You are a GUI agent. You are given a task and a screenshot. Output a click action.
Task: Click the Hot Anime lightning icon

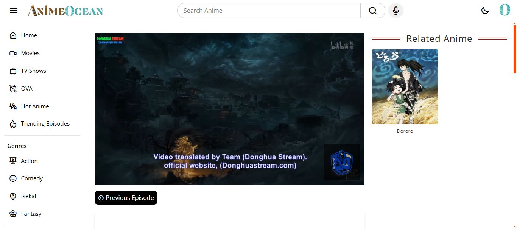pyautogui.click(x=13, y=106)
